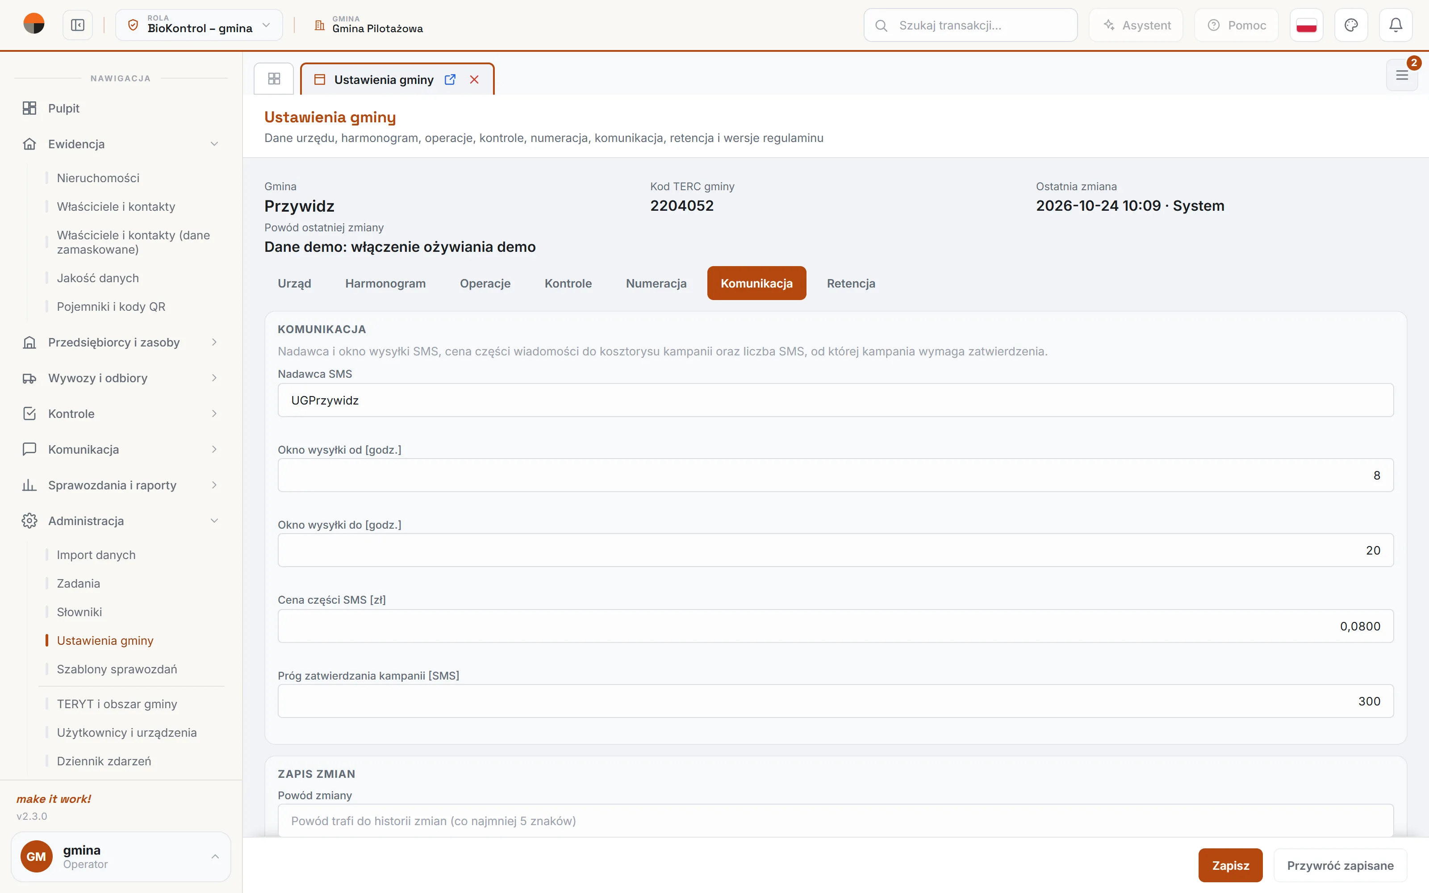Image resolution: width=1429 pixels, height=893 pixels.
Task: Open the BioKontrol – gmina role dropdown
Action: (x=199, y=25)
